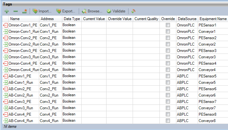Select the Omron-Conv3_Run tag name
Screen dimensions: 228x130
click(24, 57)
